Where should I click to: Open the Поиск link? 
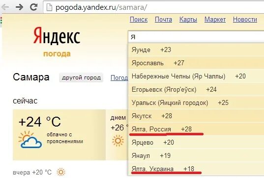[139, 20]
